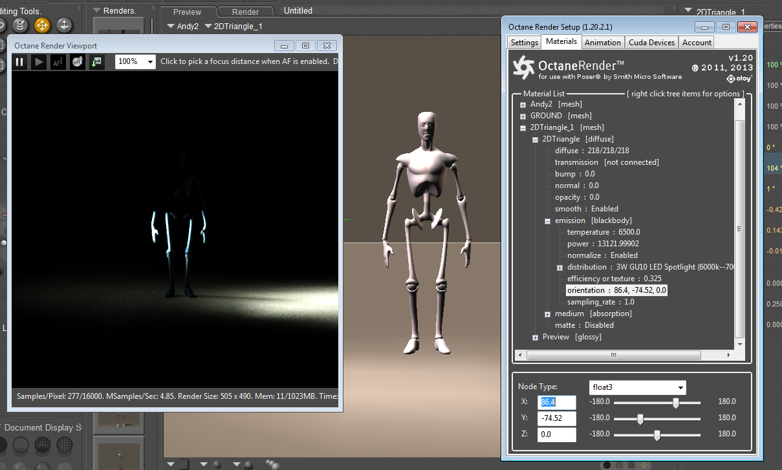Viewport: 782px width, 470px height.
Task: Open the Animation tab in Octane Render Setup
Action: (603, 42)
